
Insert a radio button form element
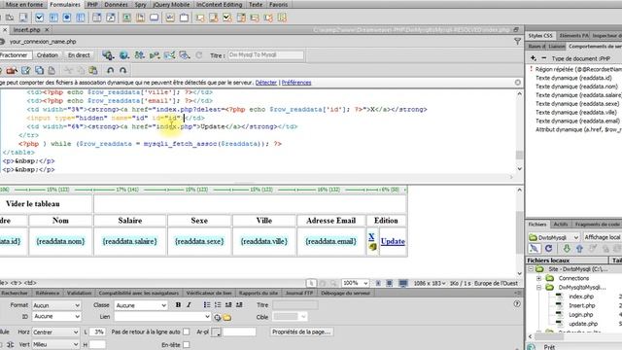coord(67,17)
